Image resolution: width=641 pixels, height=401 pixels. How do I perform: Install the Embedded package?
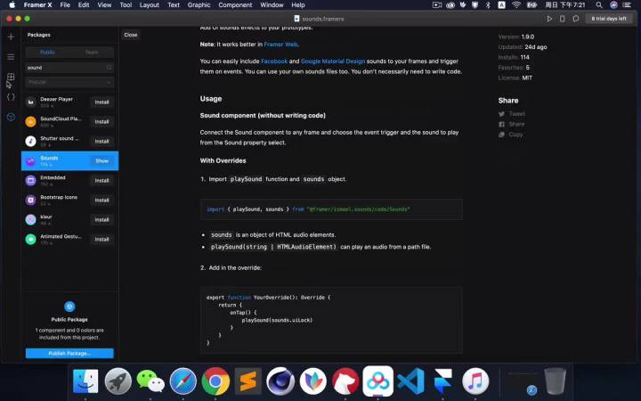(x=101, y=180)
